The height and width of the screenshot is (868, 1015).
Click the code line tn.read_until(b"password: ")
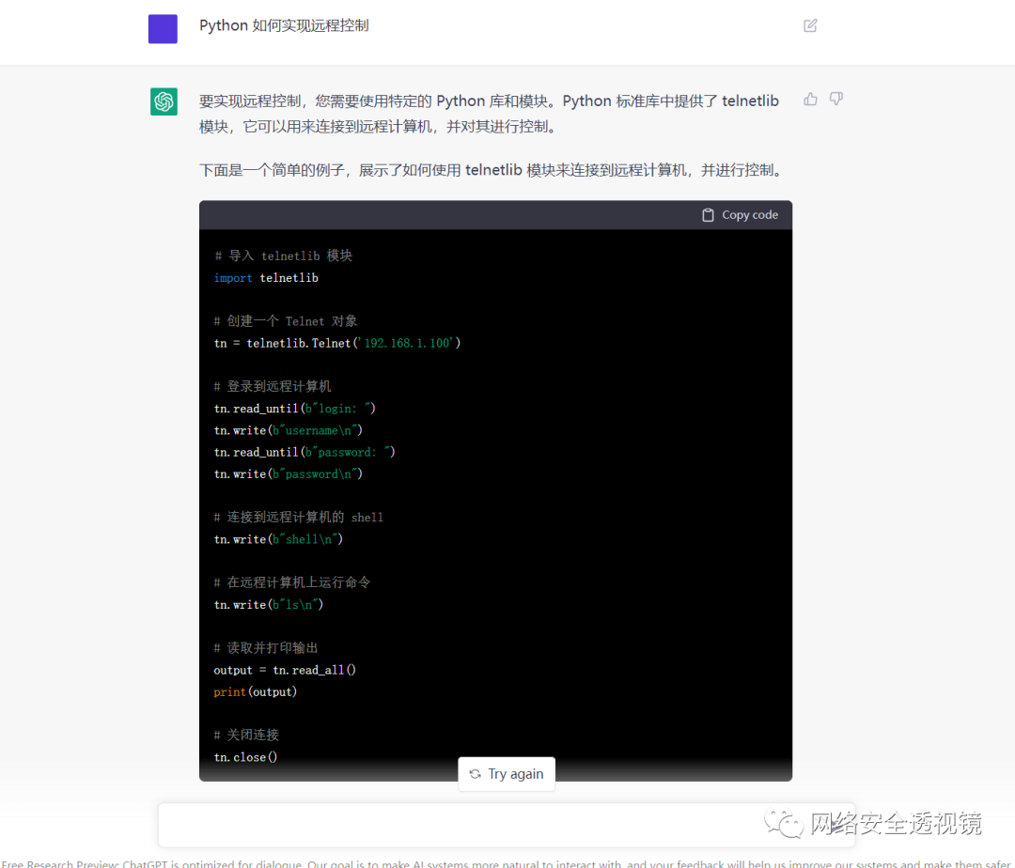304,452
